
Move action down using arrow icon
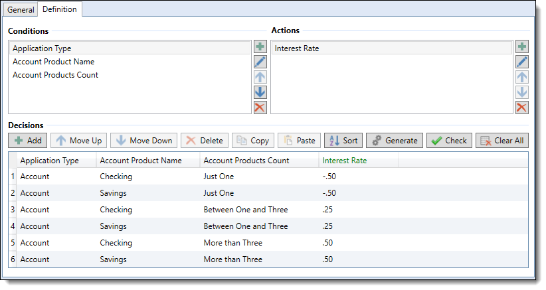point(521,92)
